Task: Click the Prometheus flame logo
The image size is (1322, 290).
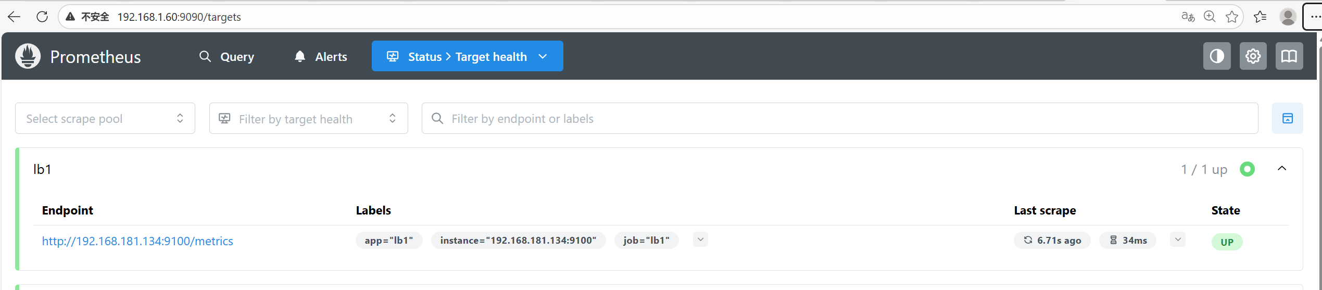Action: (28, 56)
